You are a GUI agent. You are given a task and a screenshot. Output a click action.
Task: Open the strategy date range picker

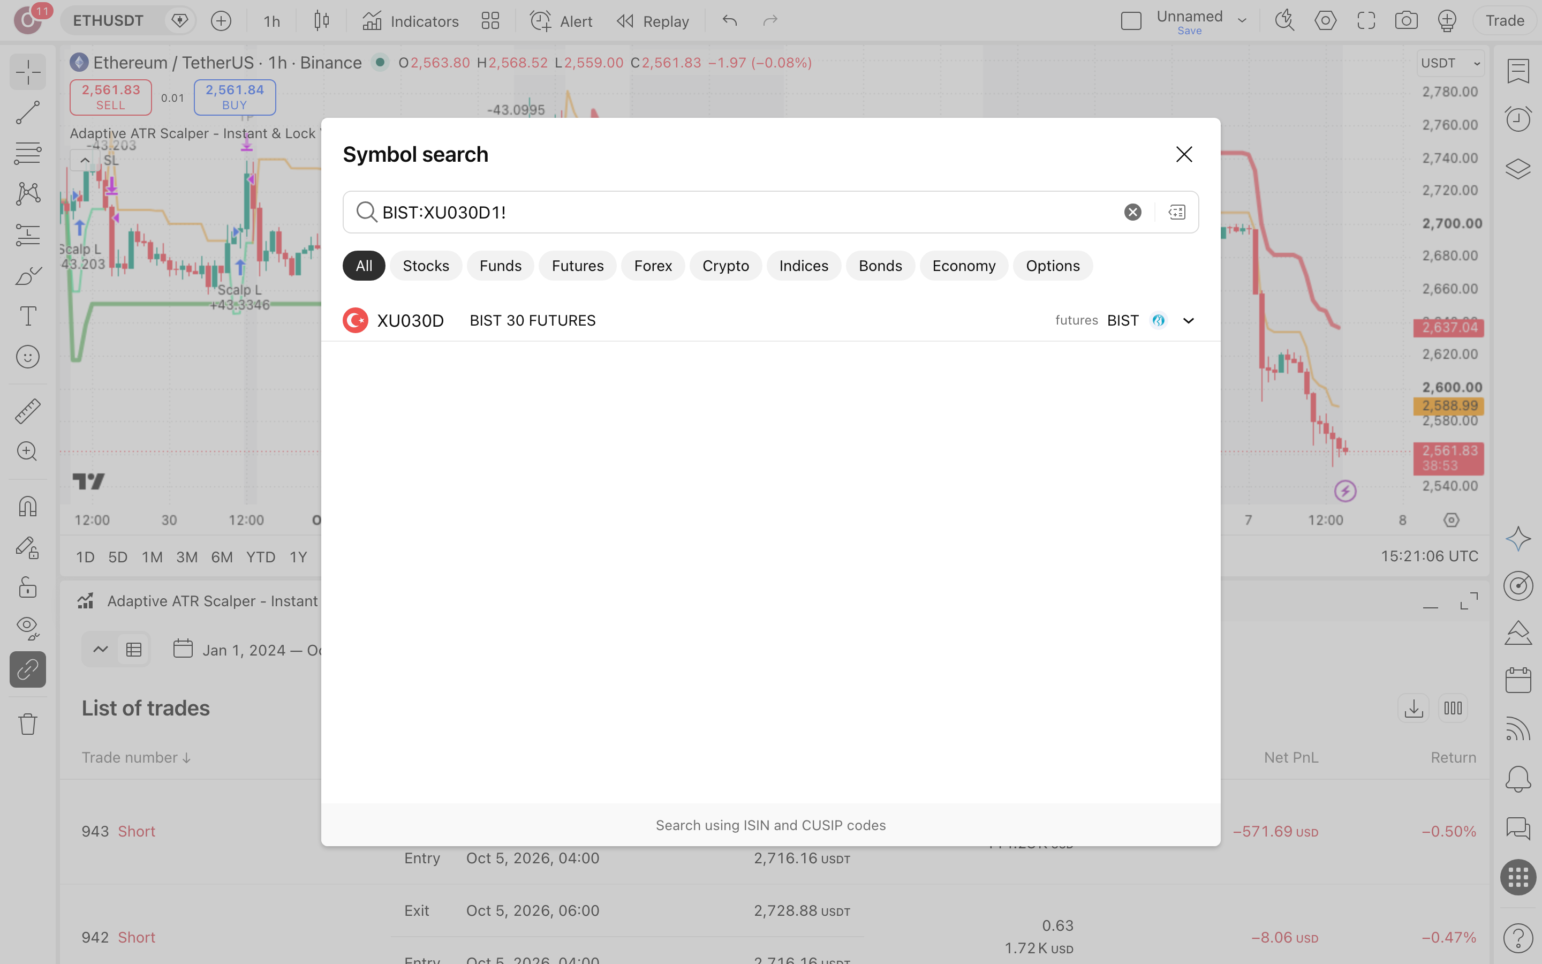point(248,650)
